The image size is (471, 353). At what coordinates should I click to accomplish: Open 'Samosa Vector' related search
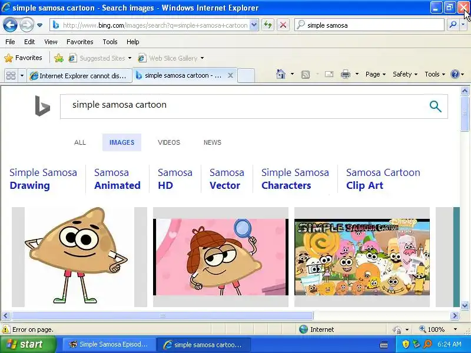(x=227, y=179)
